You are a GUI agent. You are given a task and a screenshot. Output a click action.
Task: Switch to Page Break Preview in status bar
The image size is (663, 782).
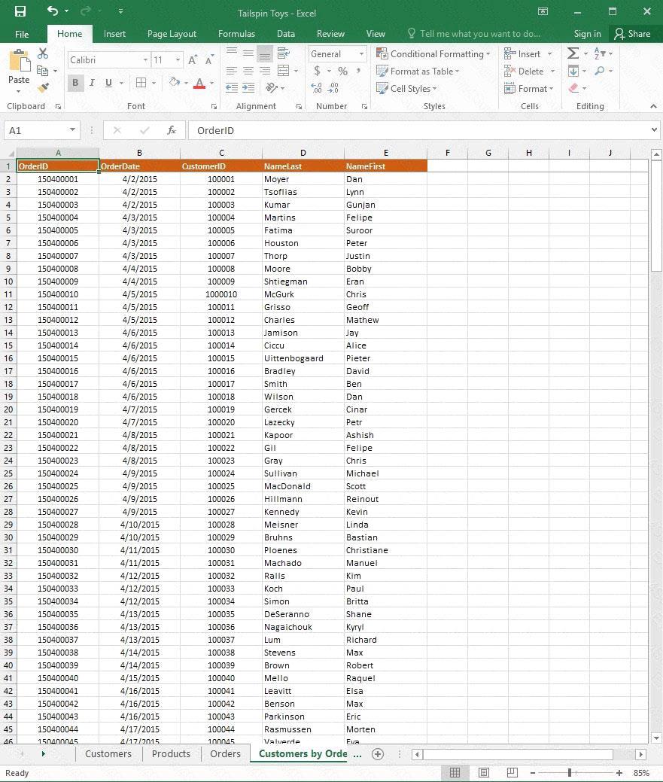(512, 772)
